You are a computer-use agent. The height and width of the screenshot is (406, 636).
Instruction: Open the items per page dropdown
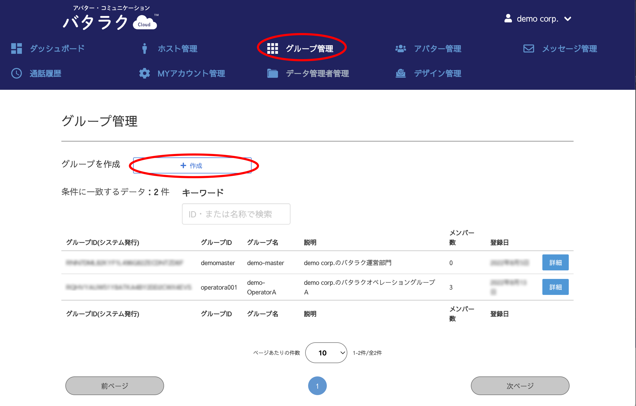(x=326, y=353)
